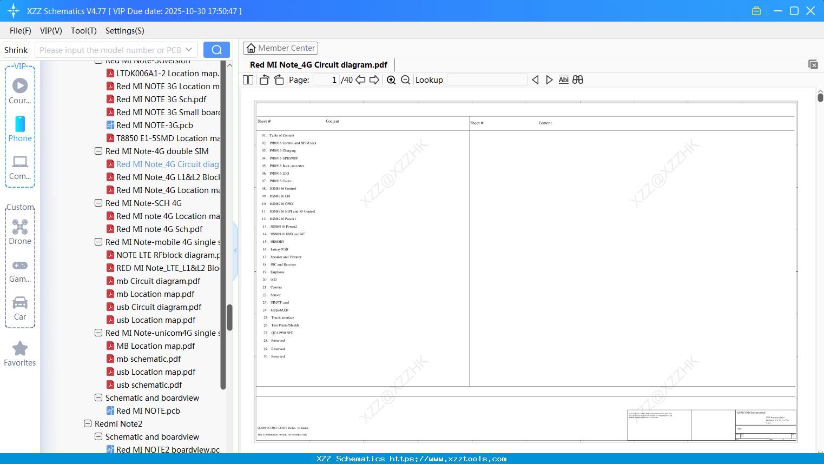Find previous lookup match
Image resolution: width=824 pixels, height=464 pixels.
tap(535, 80)
